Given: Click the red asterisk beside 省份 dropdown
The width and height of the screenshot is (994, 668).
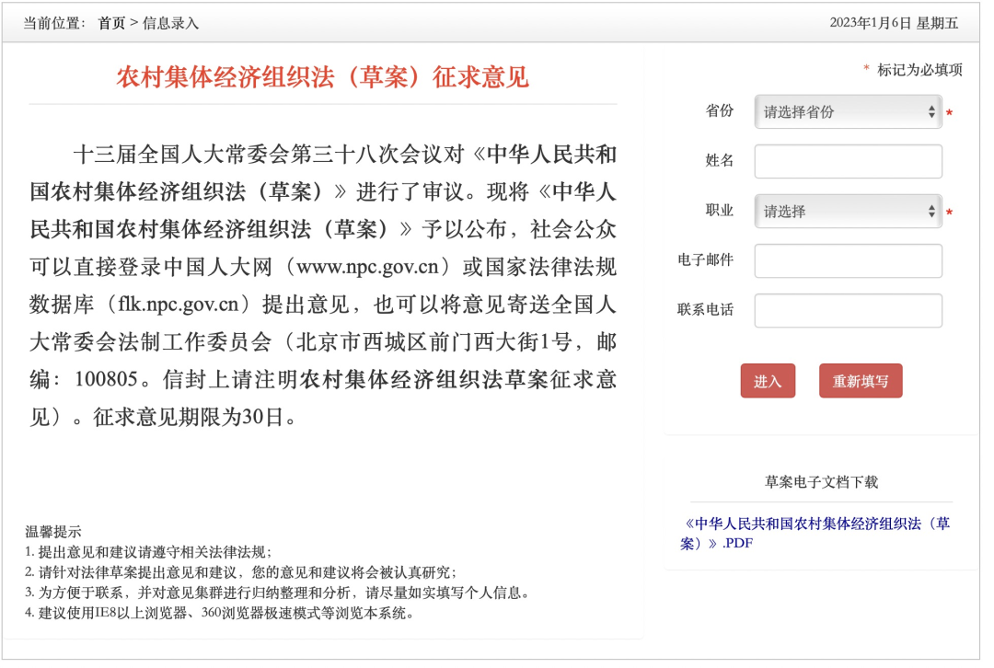Looking at the screenshot, I should click(949, 114).
